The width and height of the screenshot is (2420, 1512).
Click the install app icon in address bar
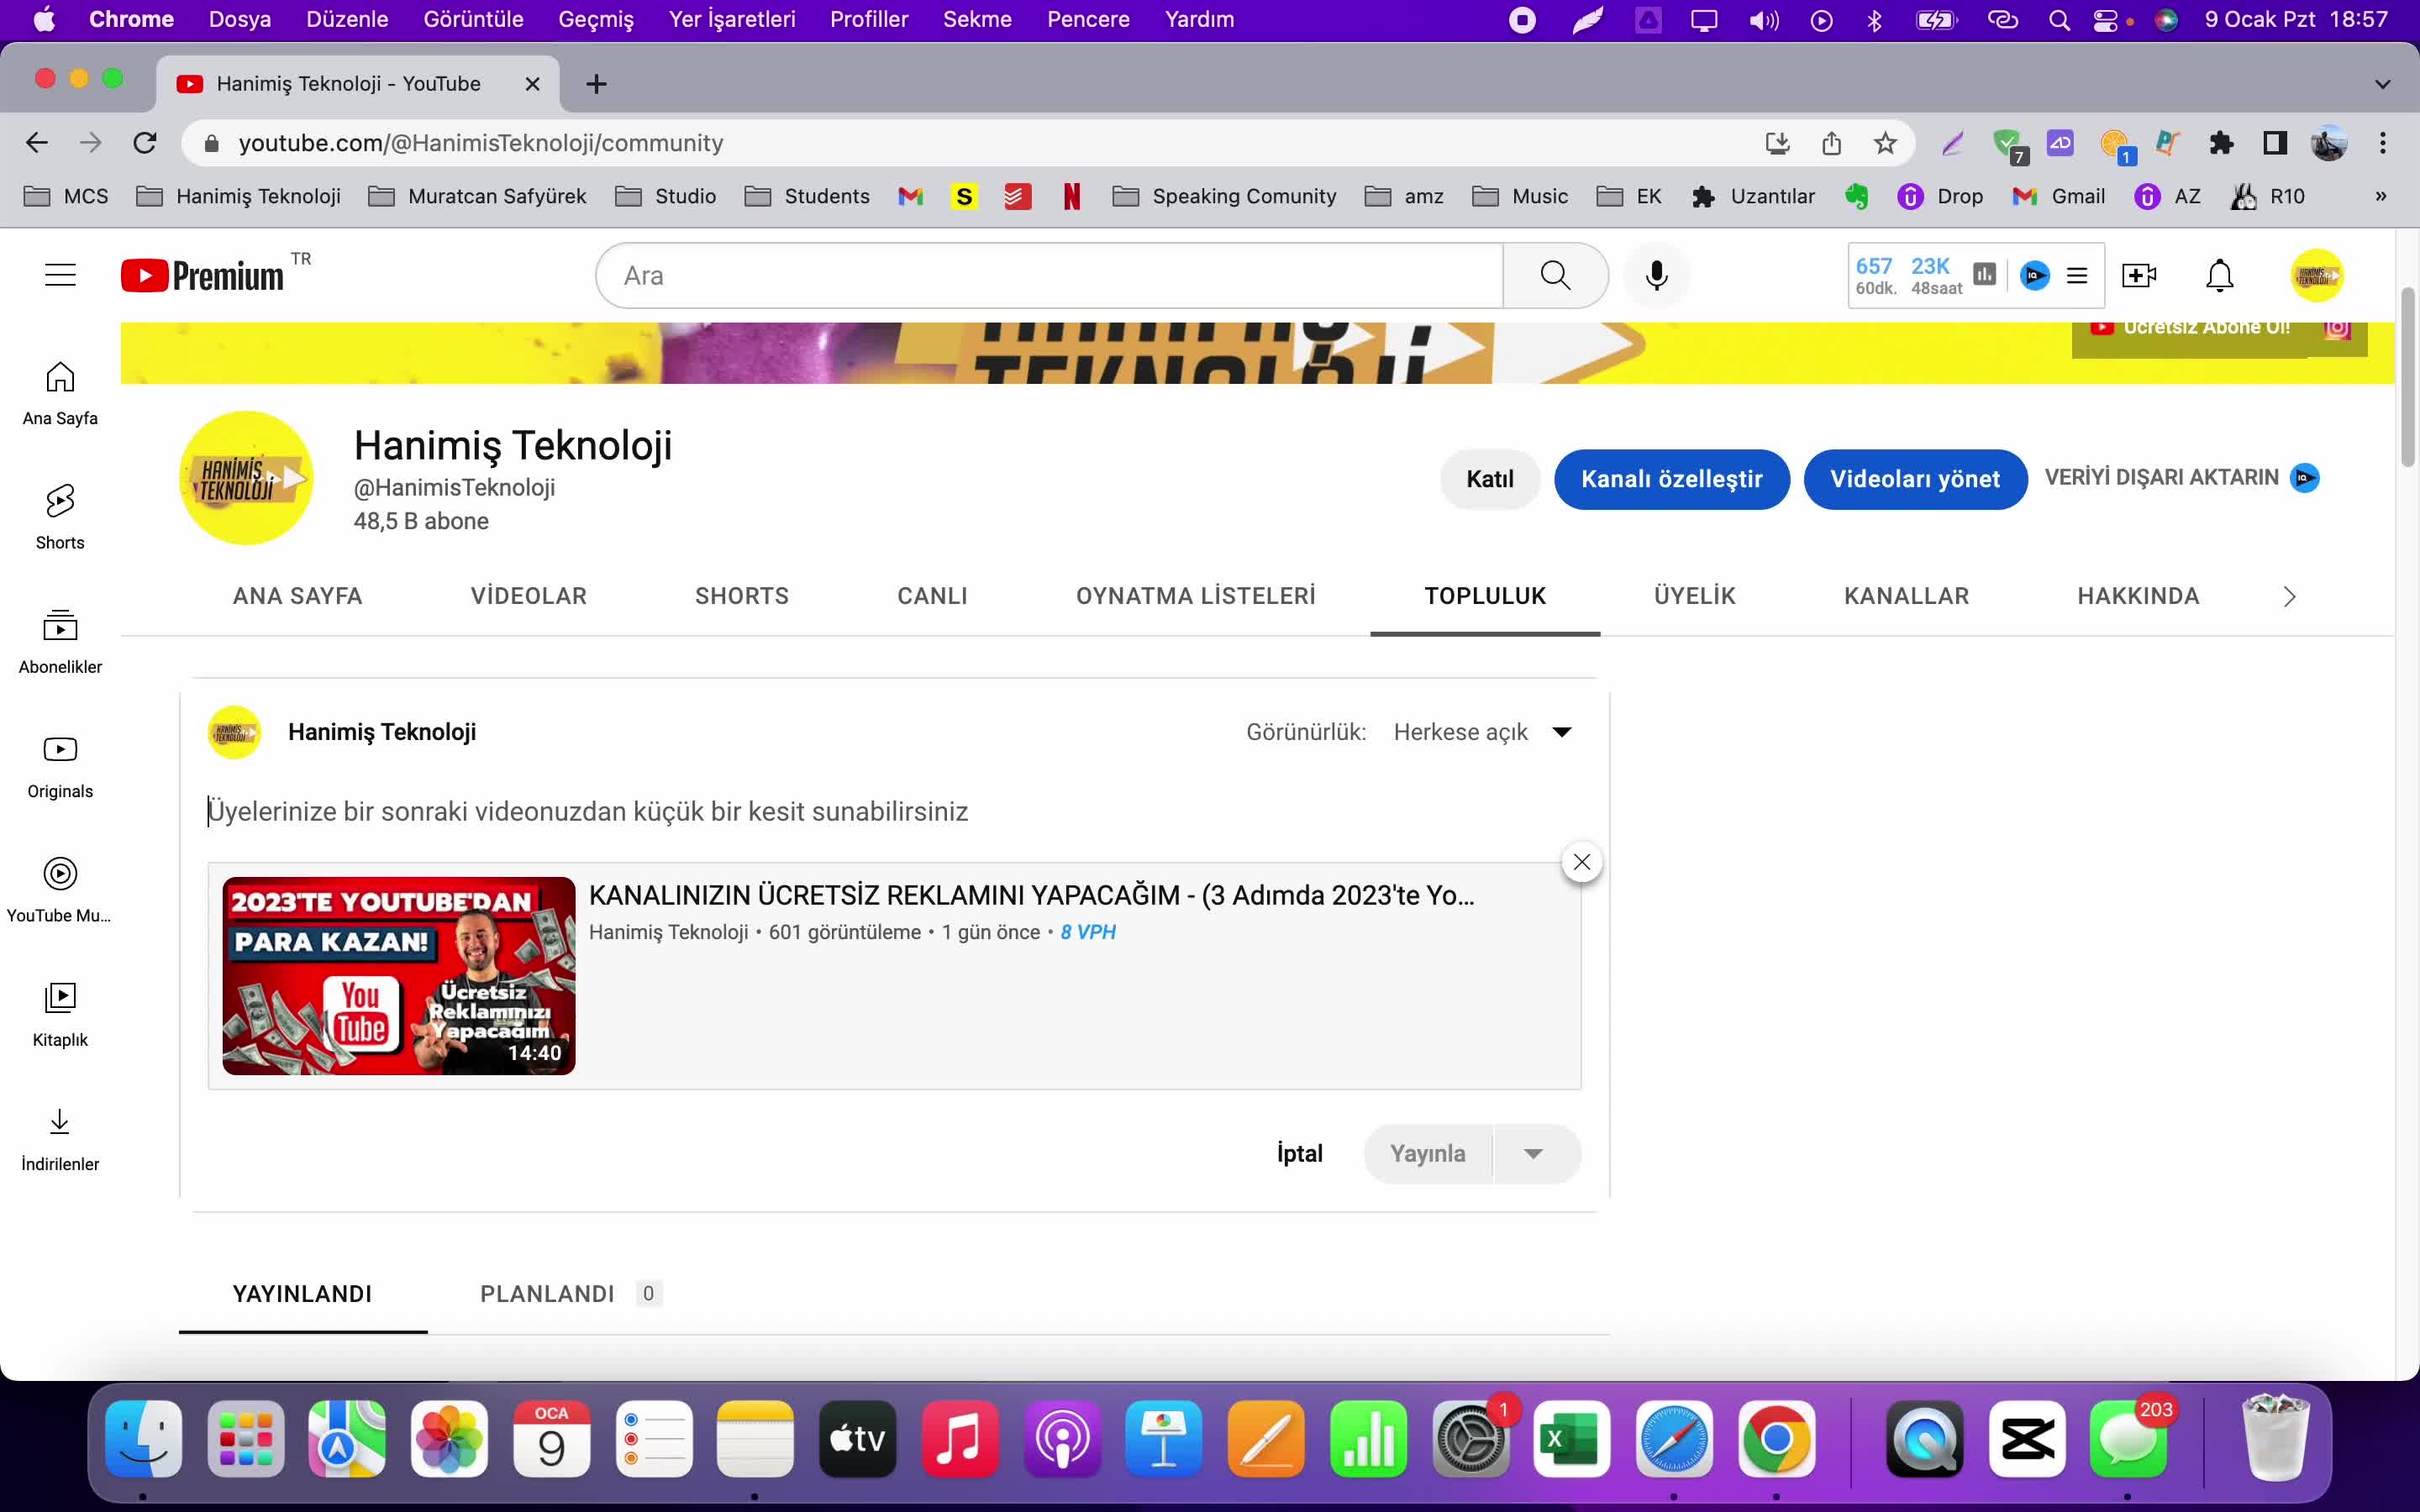pyautogui.click(x=1777, y=143)
